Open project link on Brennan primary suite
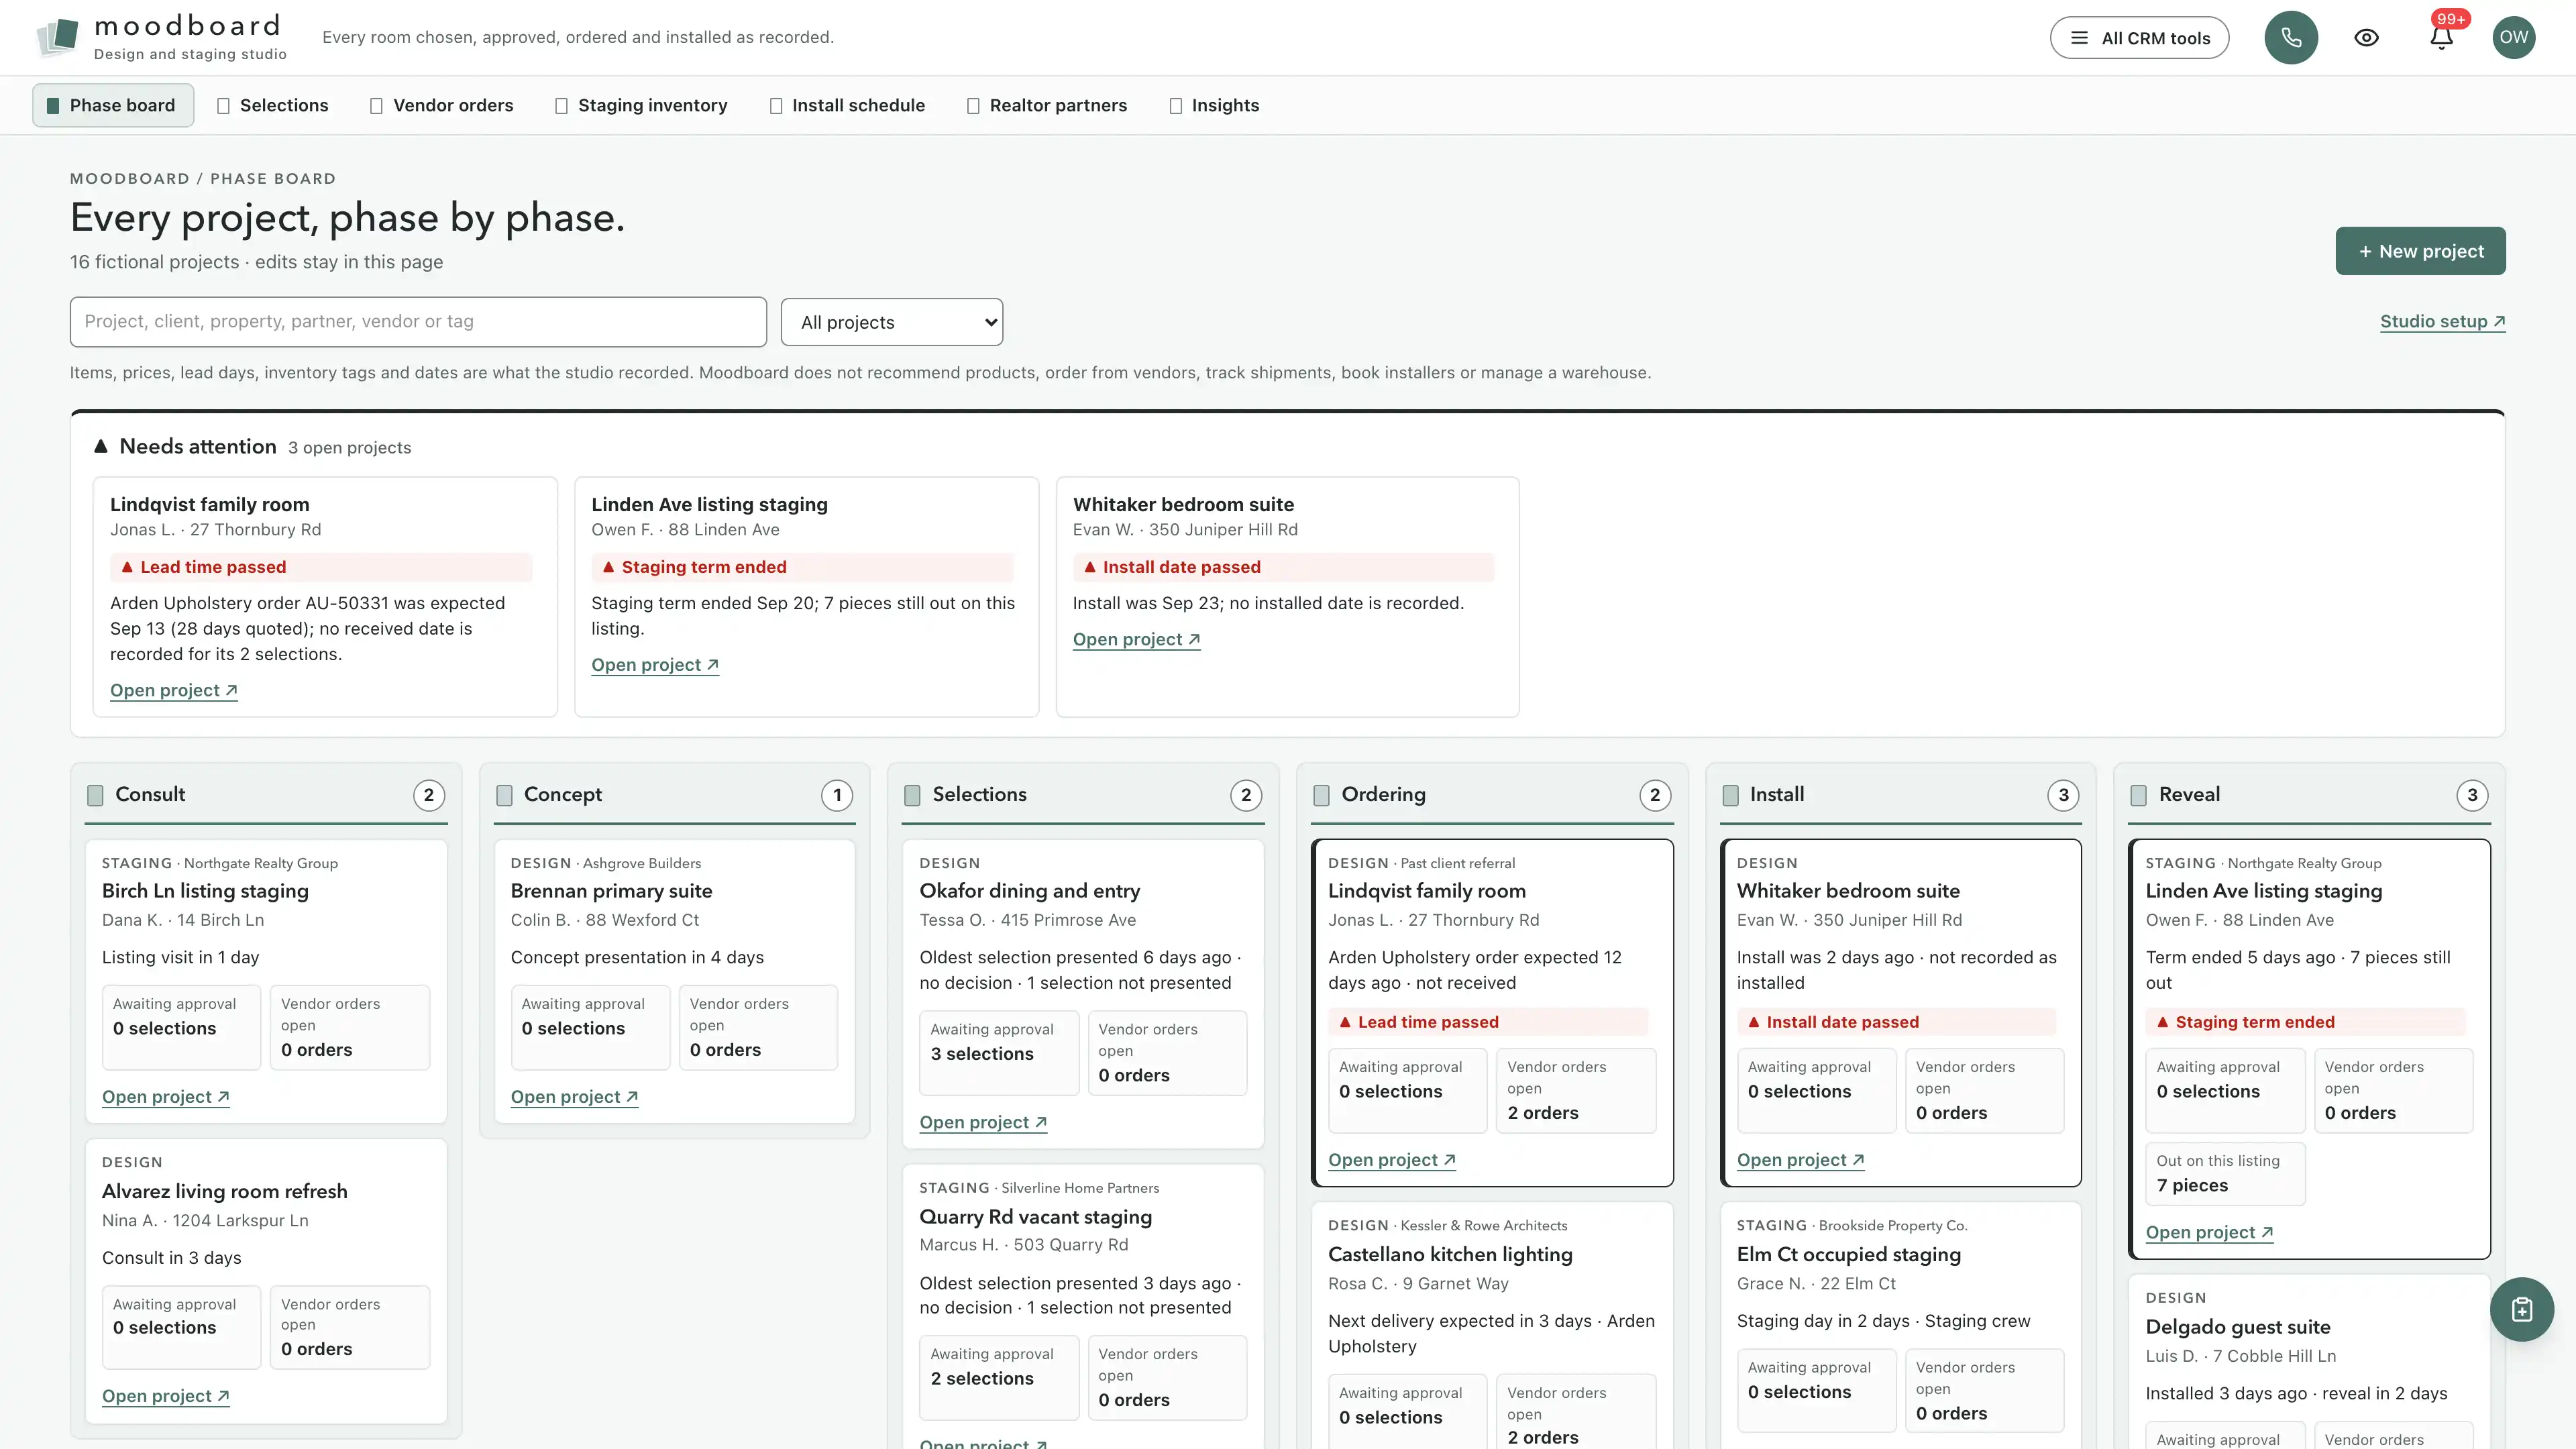Screen dimensions: 2576x1449 click(575, 1097)
